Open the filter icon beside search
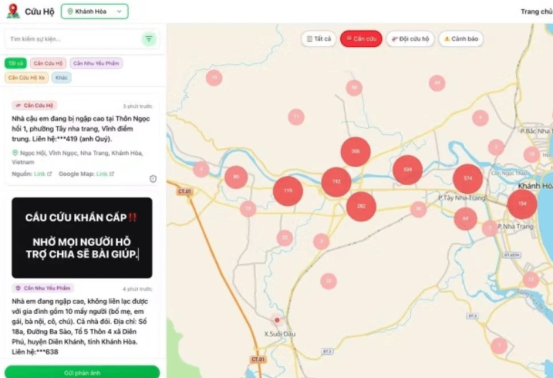553x378 pixels. click(x=149, y=39)
